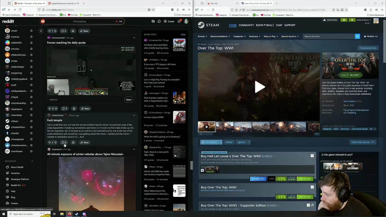Favorite r/memes with star toggle
386x217 pixels.
(x=31, y=37)
